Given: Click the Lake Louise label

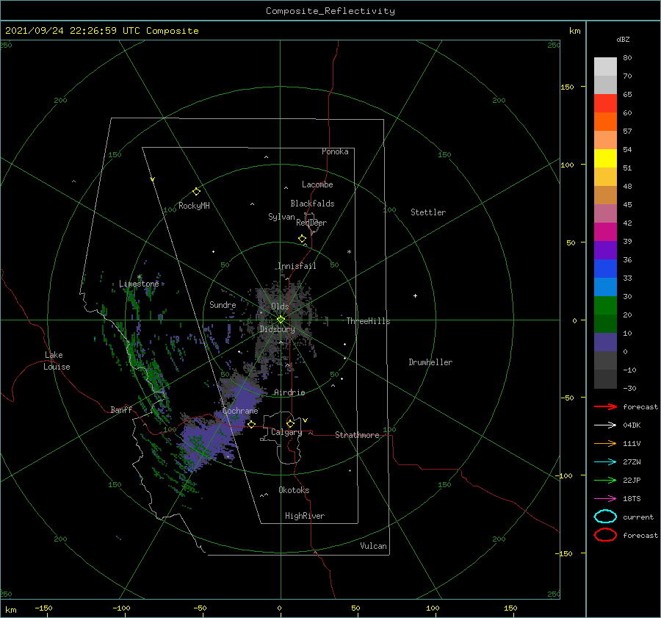Looking at the screenshot, I should point(57,361).
